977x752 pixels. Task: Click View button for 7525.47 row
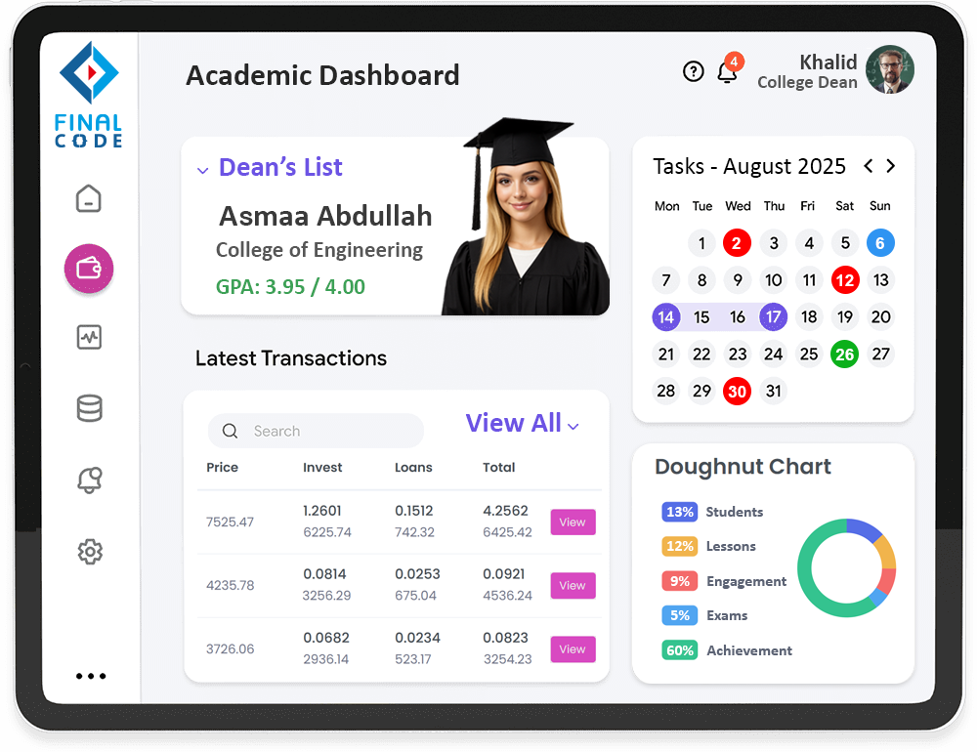pos(573,522)
